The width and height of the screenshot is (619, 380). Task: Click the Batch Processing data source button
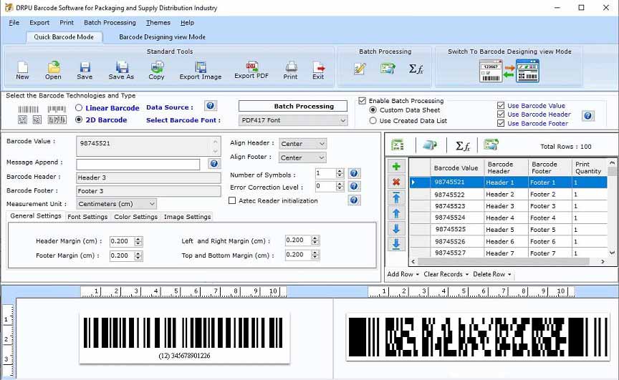[293, 106]
